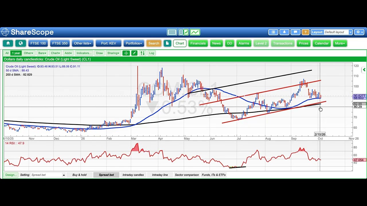
Task: Open the Alarms tab
Action: click(x=244, y=43)
